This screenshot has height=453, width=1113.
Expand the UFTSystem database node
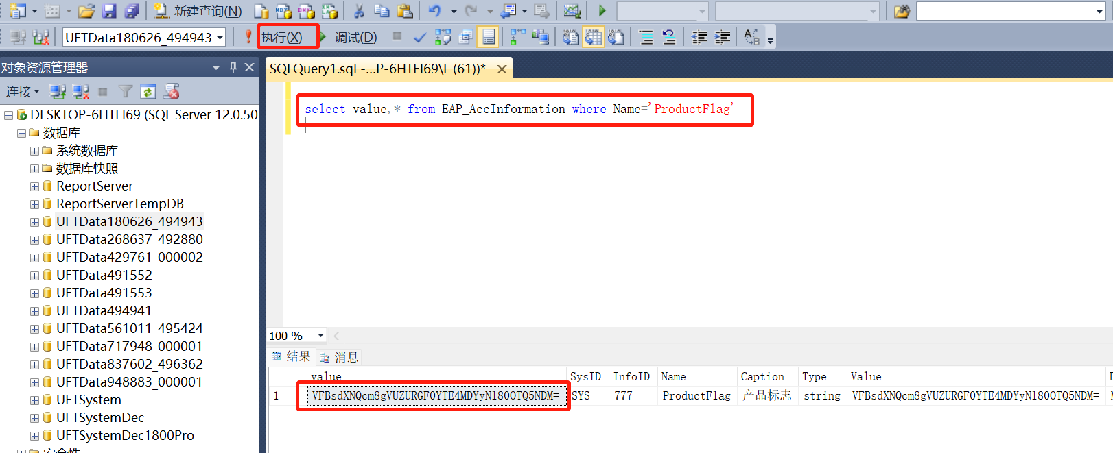click(x=34, y=400)
